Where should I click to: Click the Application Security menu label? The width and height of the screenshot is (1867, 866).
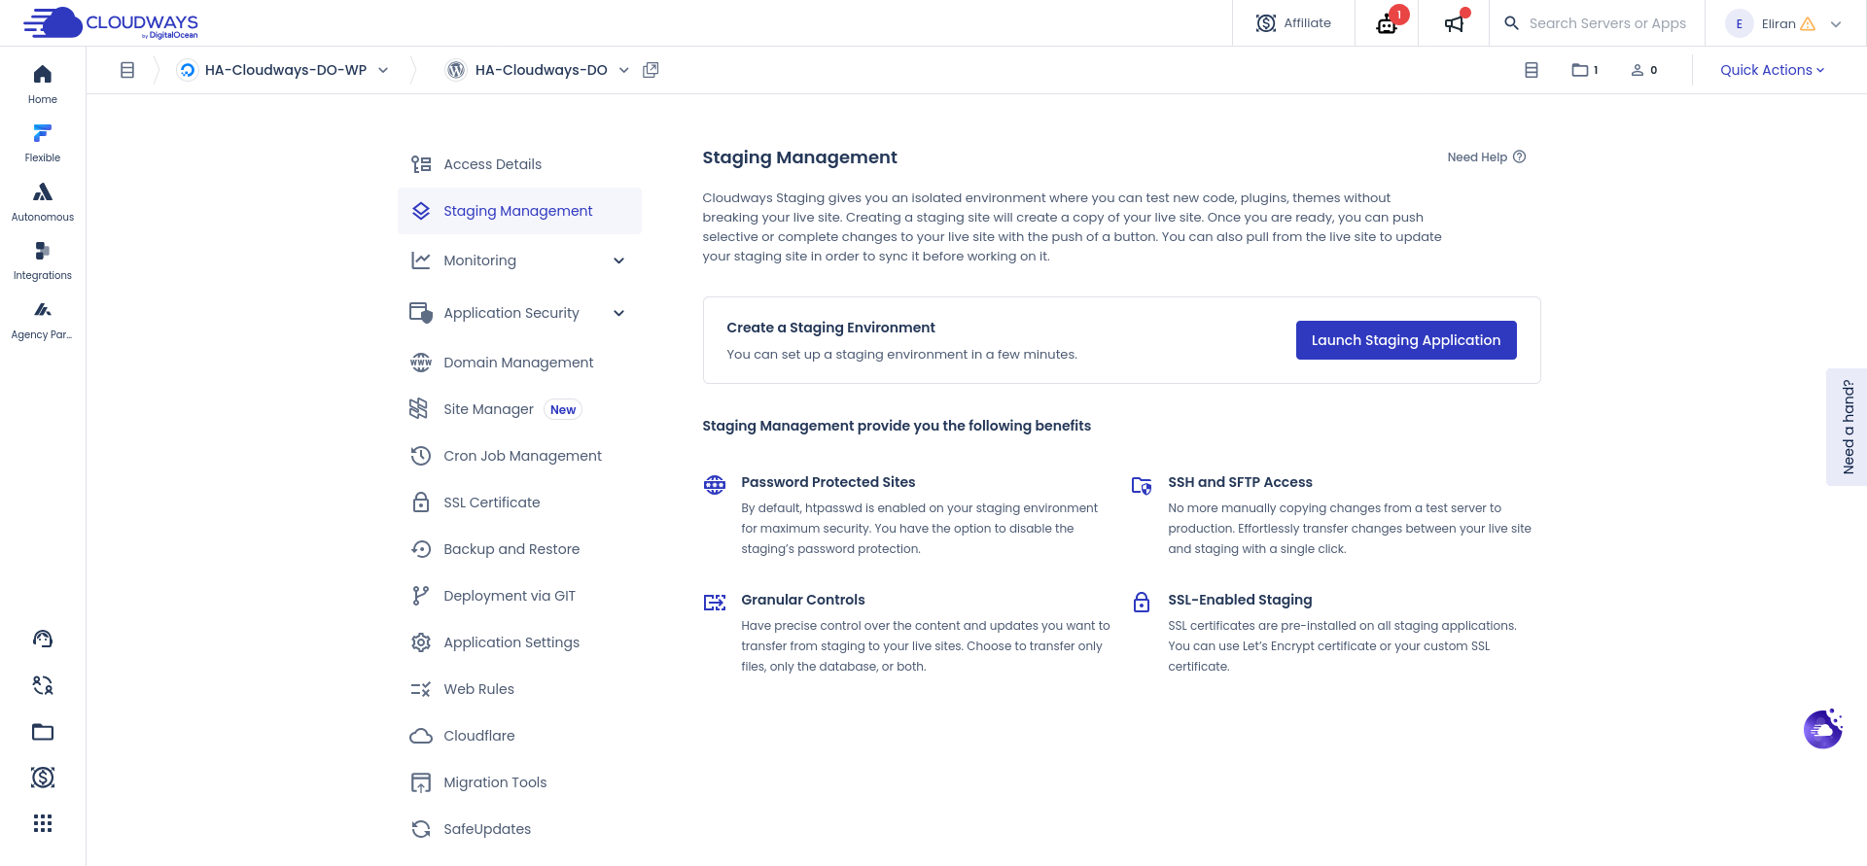coord(511,313)
